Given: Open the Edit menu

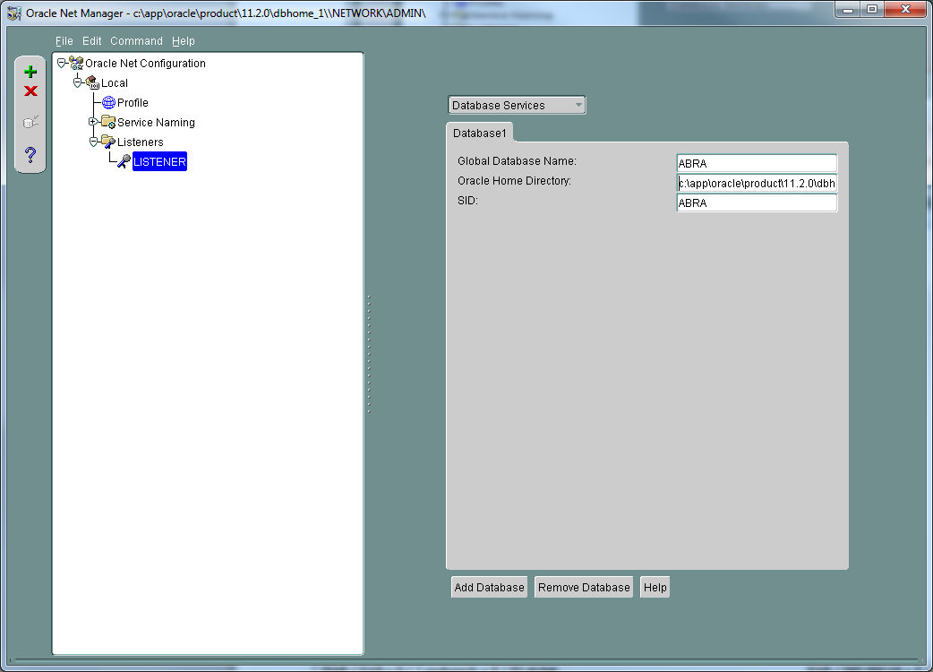Looking at the screenshot, I should [91, 41].
